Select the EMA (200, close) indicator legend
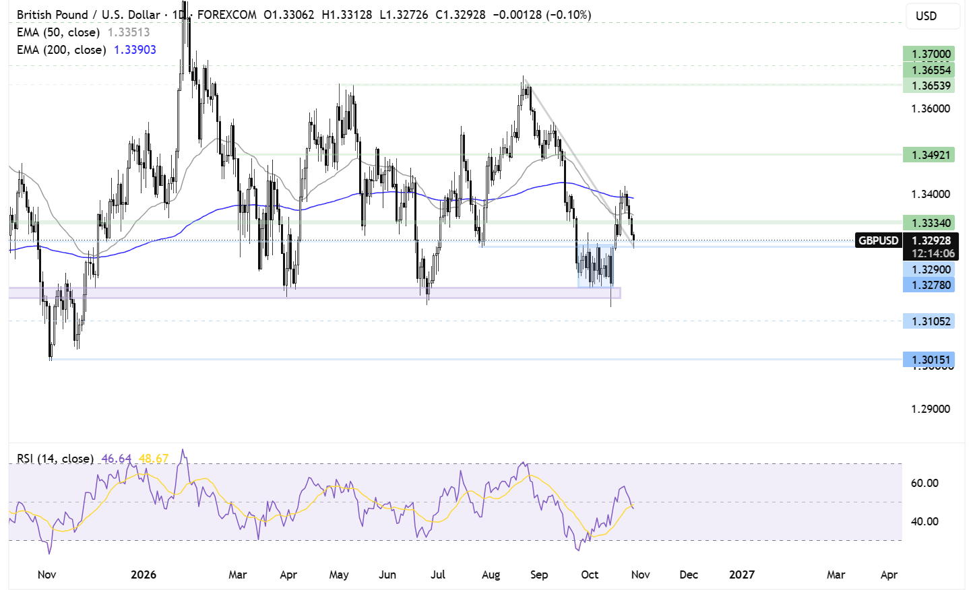 [61, 49]
